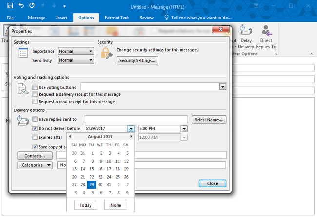Click None in the date picker

[116, 205]
